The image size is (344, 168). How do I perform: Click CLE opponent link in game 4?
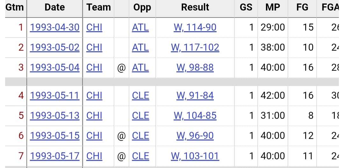point(140,96)
